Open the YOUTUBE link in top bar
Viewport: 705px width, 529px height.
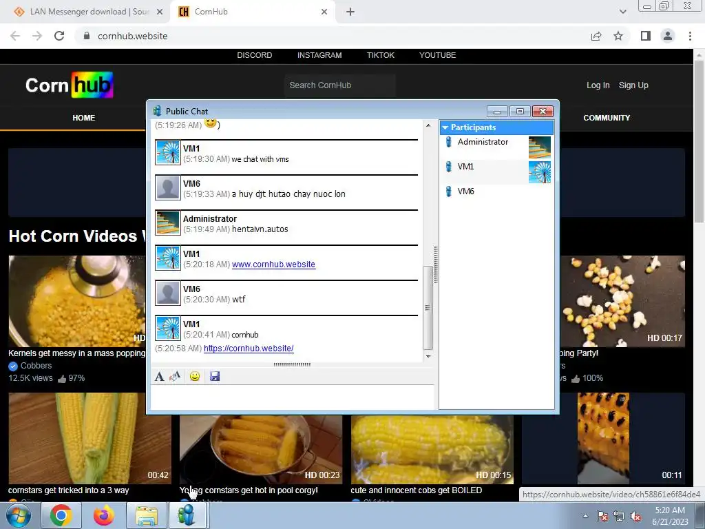pyautogui.click(x=437, y=55)
